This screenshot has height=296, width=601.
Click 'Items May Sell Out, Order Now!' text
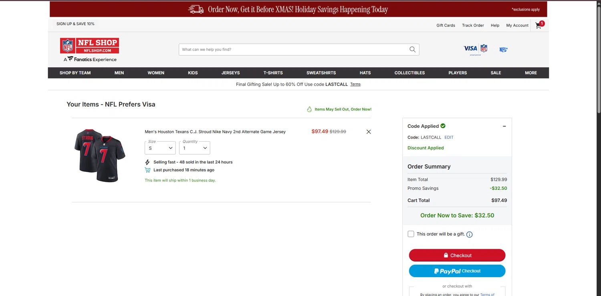point(343,109)
